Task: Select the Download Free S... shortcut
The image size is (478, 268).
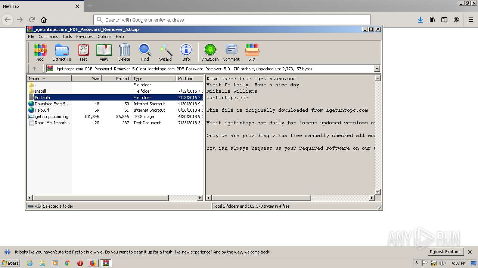Action: 115,103
